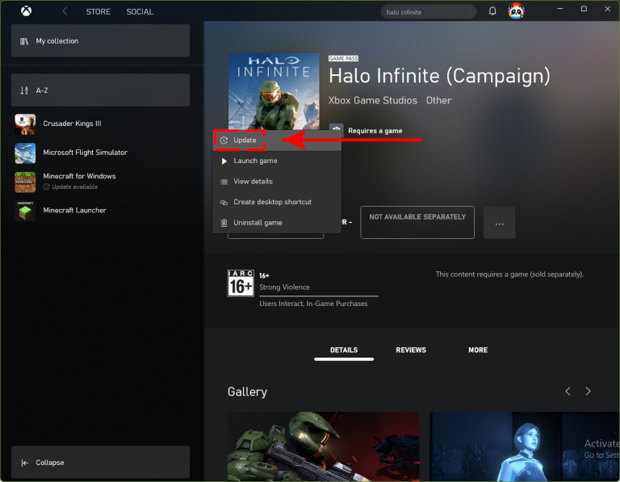Click the A-Z sort icon

[24, 90]
